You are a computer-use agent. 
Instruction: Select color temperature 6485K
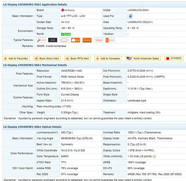[65, 157]
